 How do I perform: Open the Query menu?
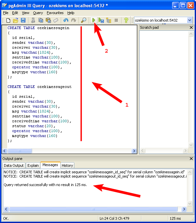click(38, 13)
